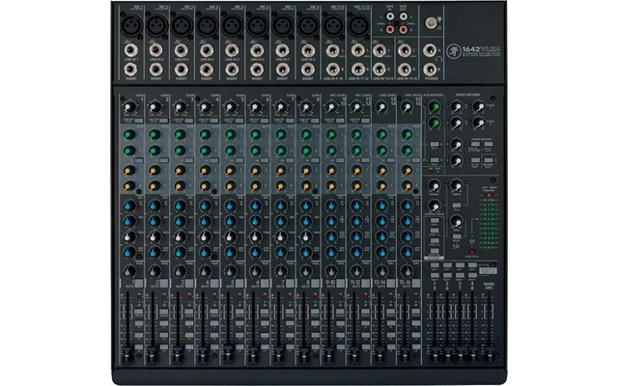The image size is (618, 386).
Task: Toggle the channel 5 LOW CUT switch
Action: pyautogui.click(x=239, y=121)
